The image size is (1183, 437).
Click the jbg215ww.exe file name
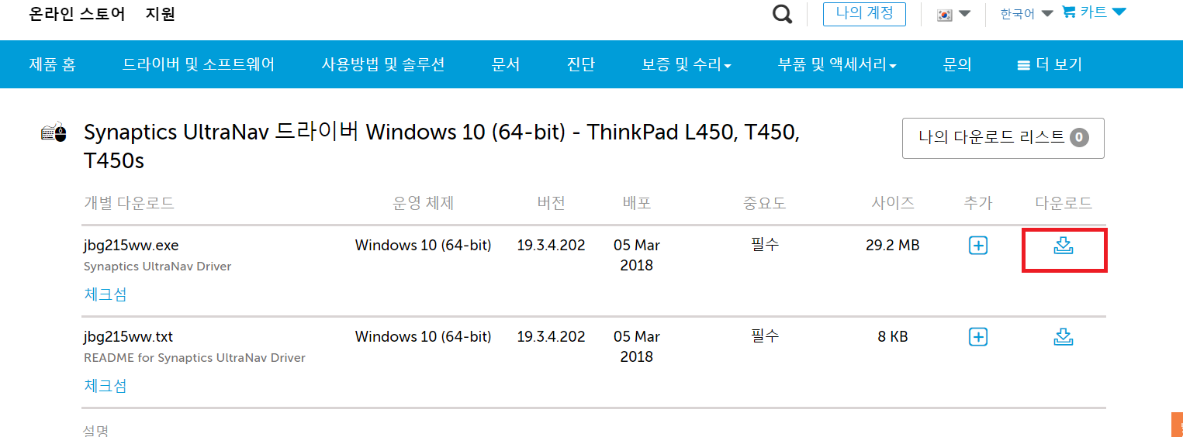tap(131, 246)
